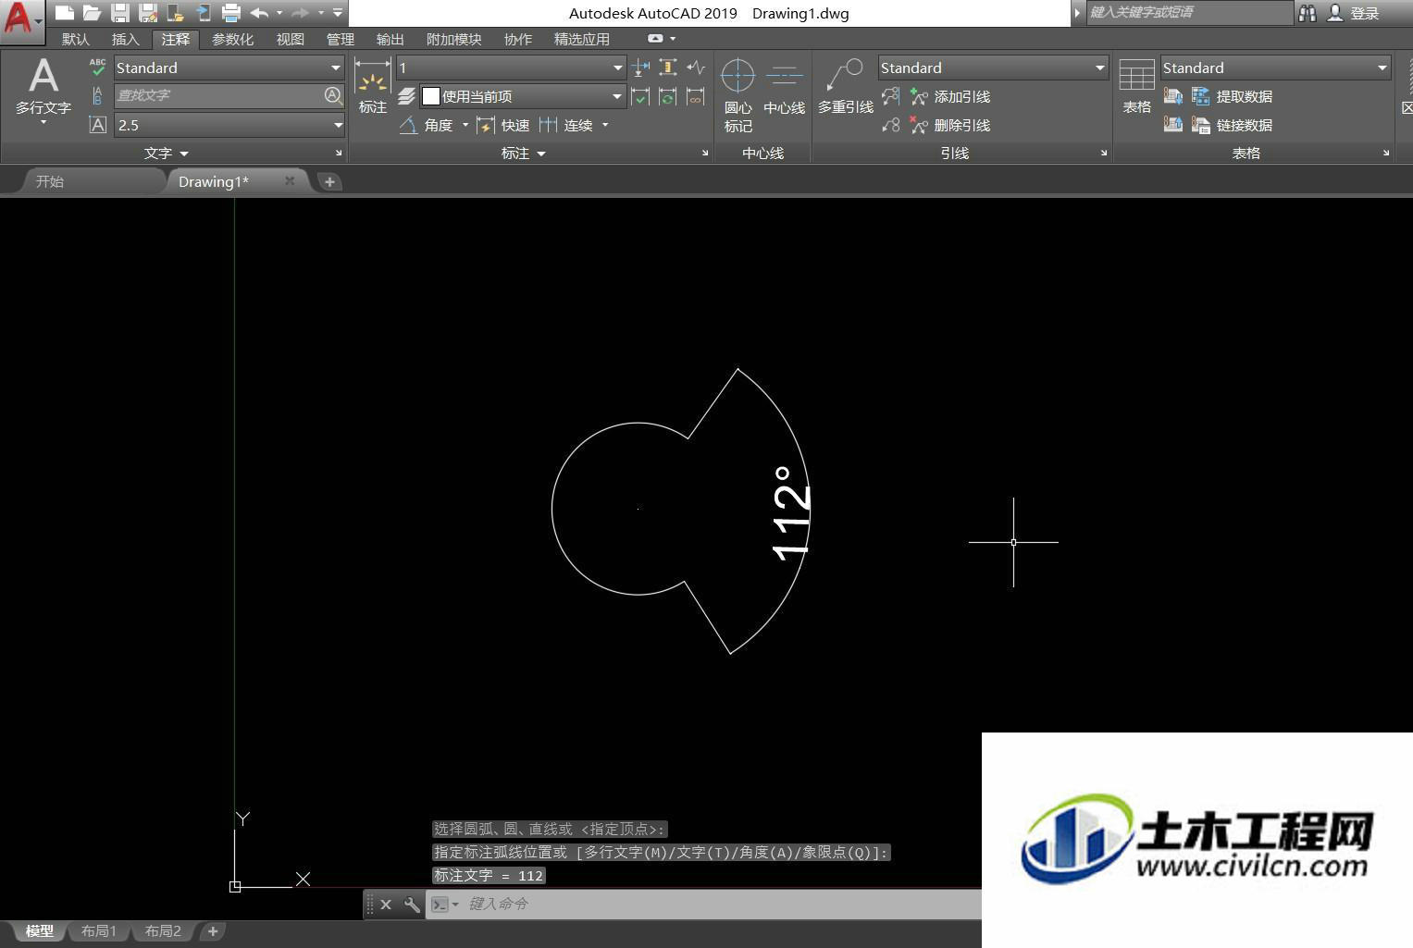Open the table style Standard dropdown

(x=1275, y=68)
